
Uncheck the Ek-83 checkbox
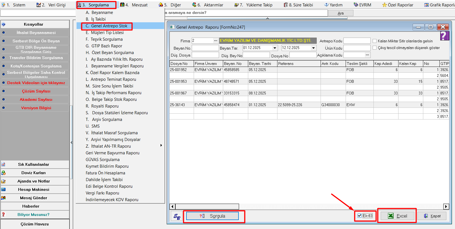click(360, 216)
